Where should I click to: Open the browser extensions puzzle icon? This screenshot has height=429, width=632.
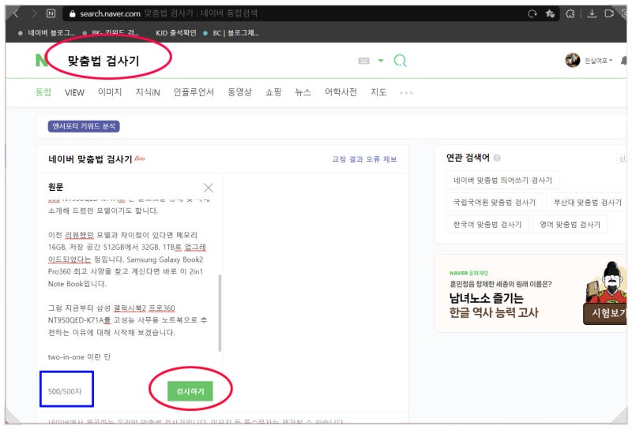[x=570, y=13]
